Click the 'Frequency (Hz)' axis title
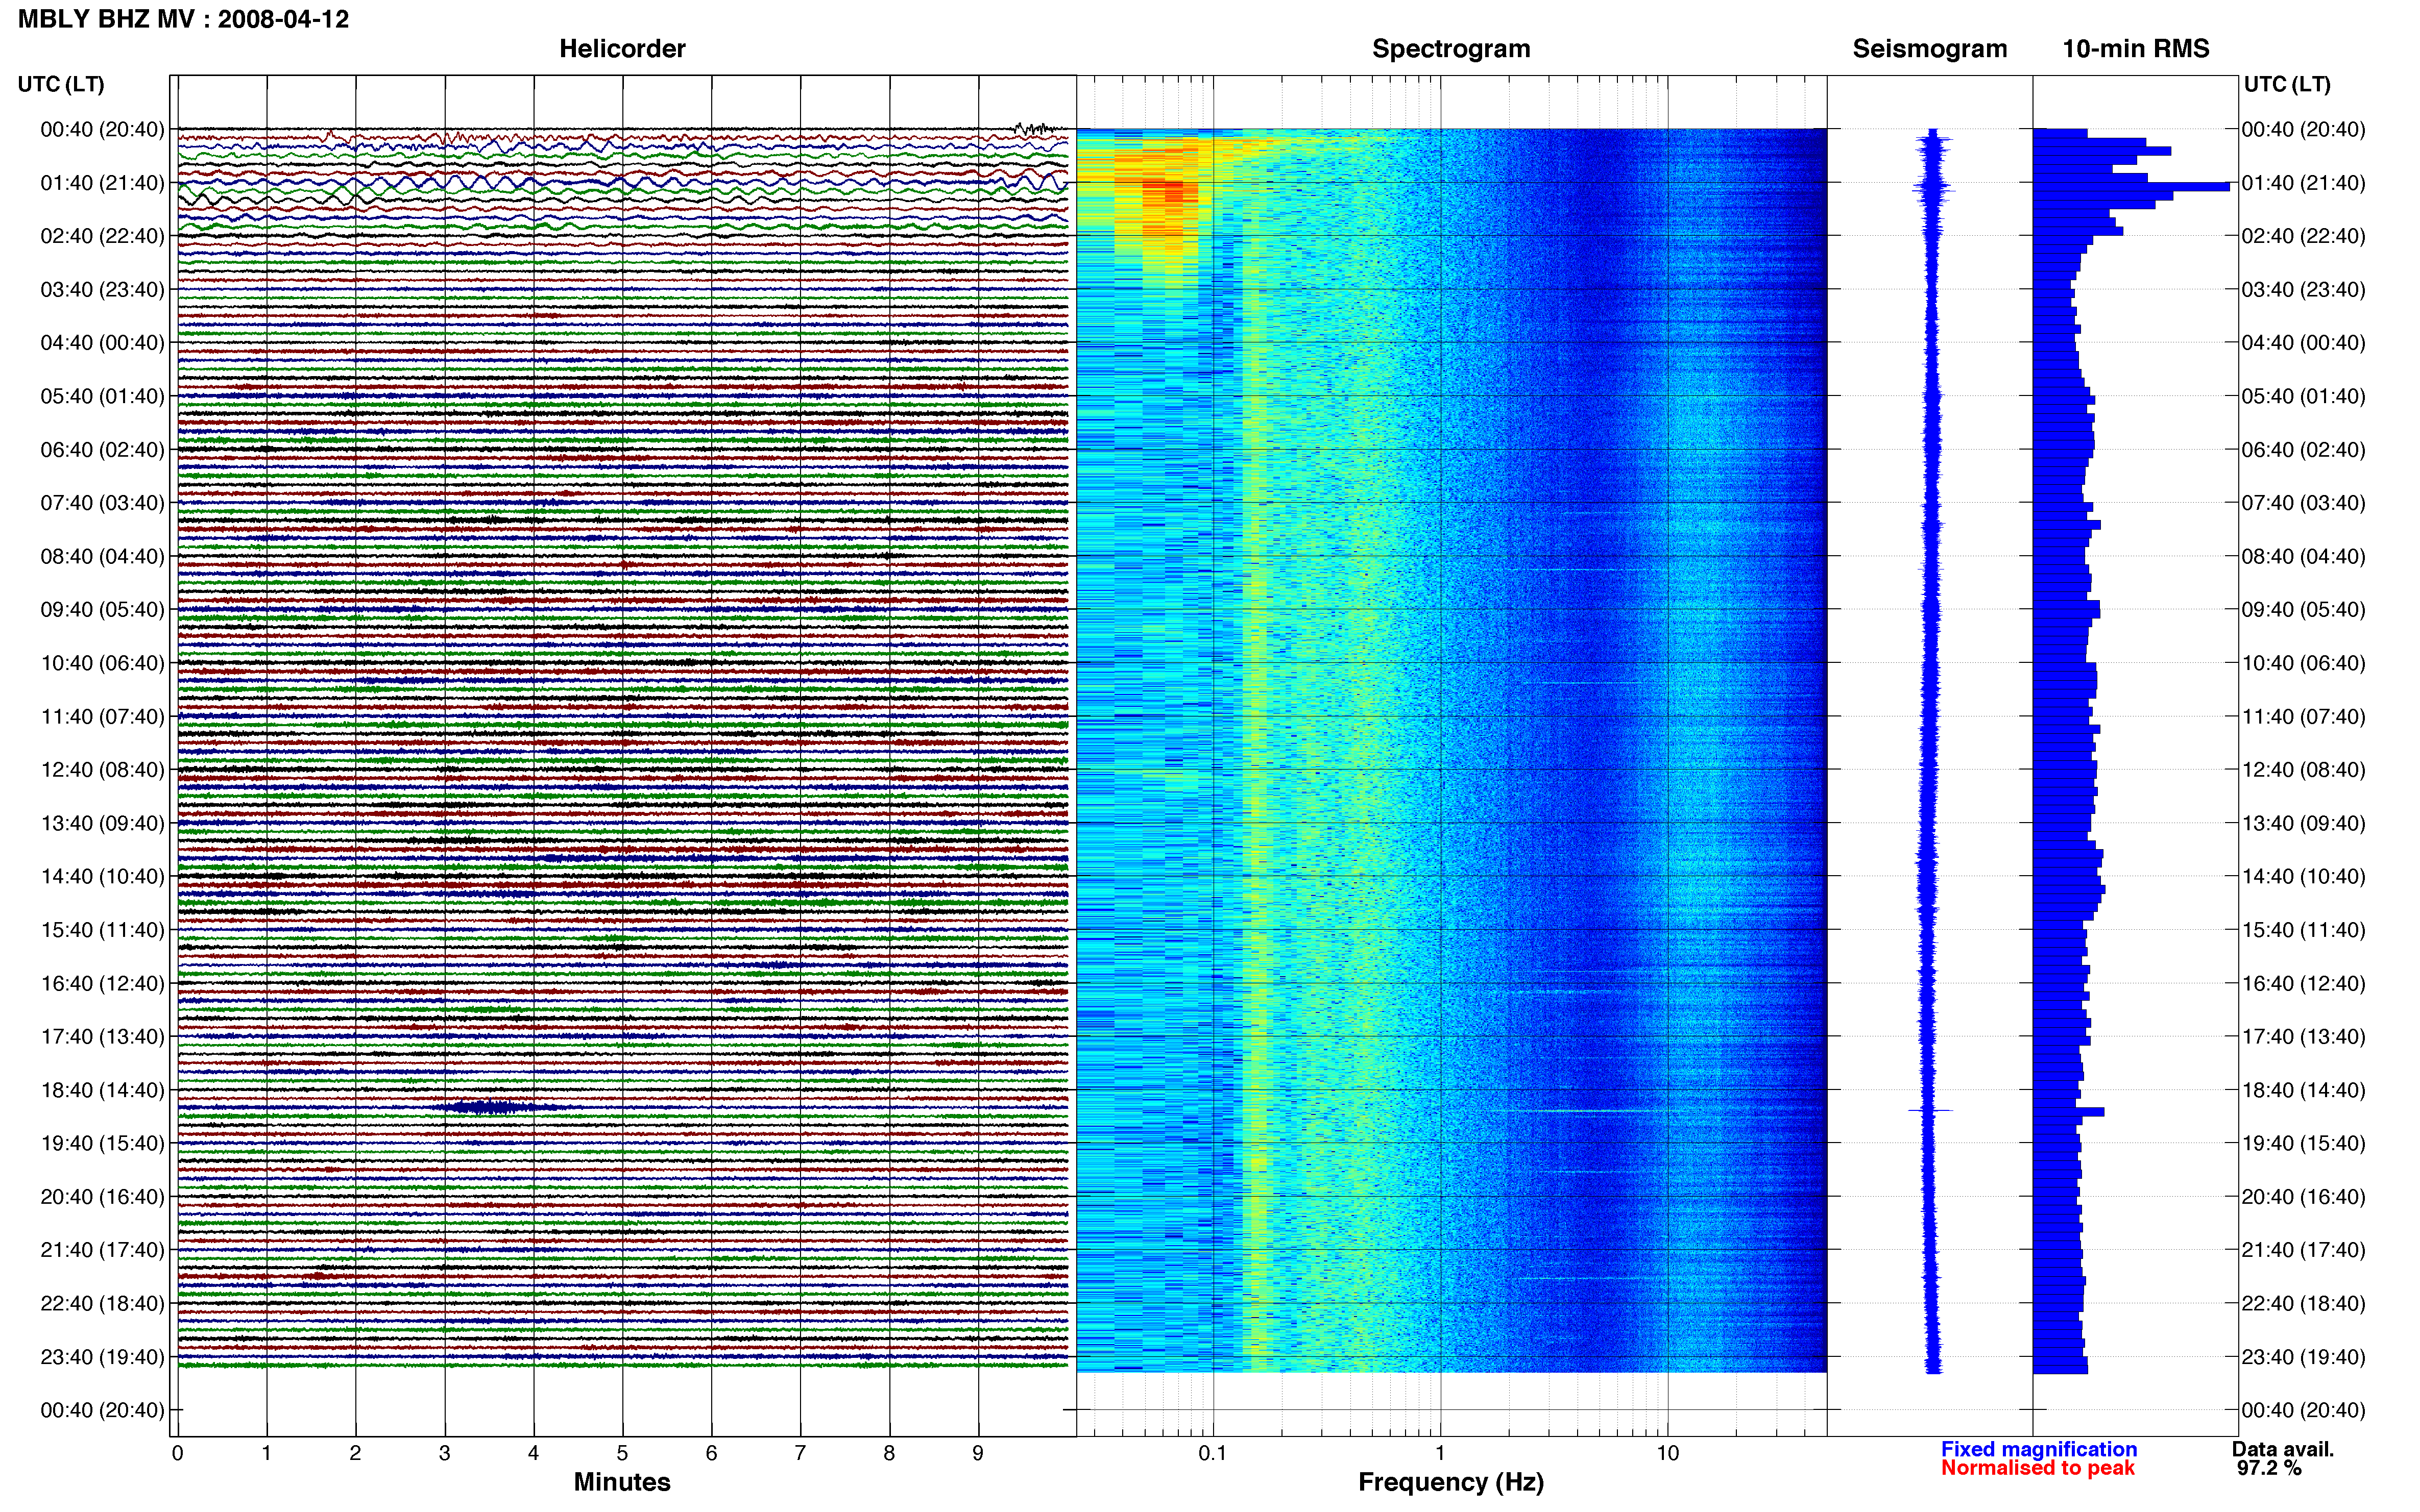 1450,1482
